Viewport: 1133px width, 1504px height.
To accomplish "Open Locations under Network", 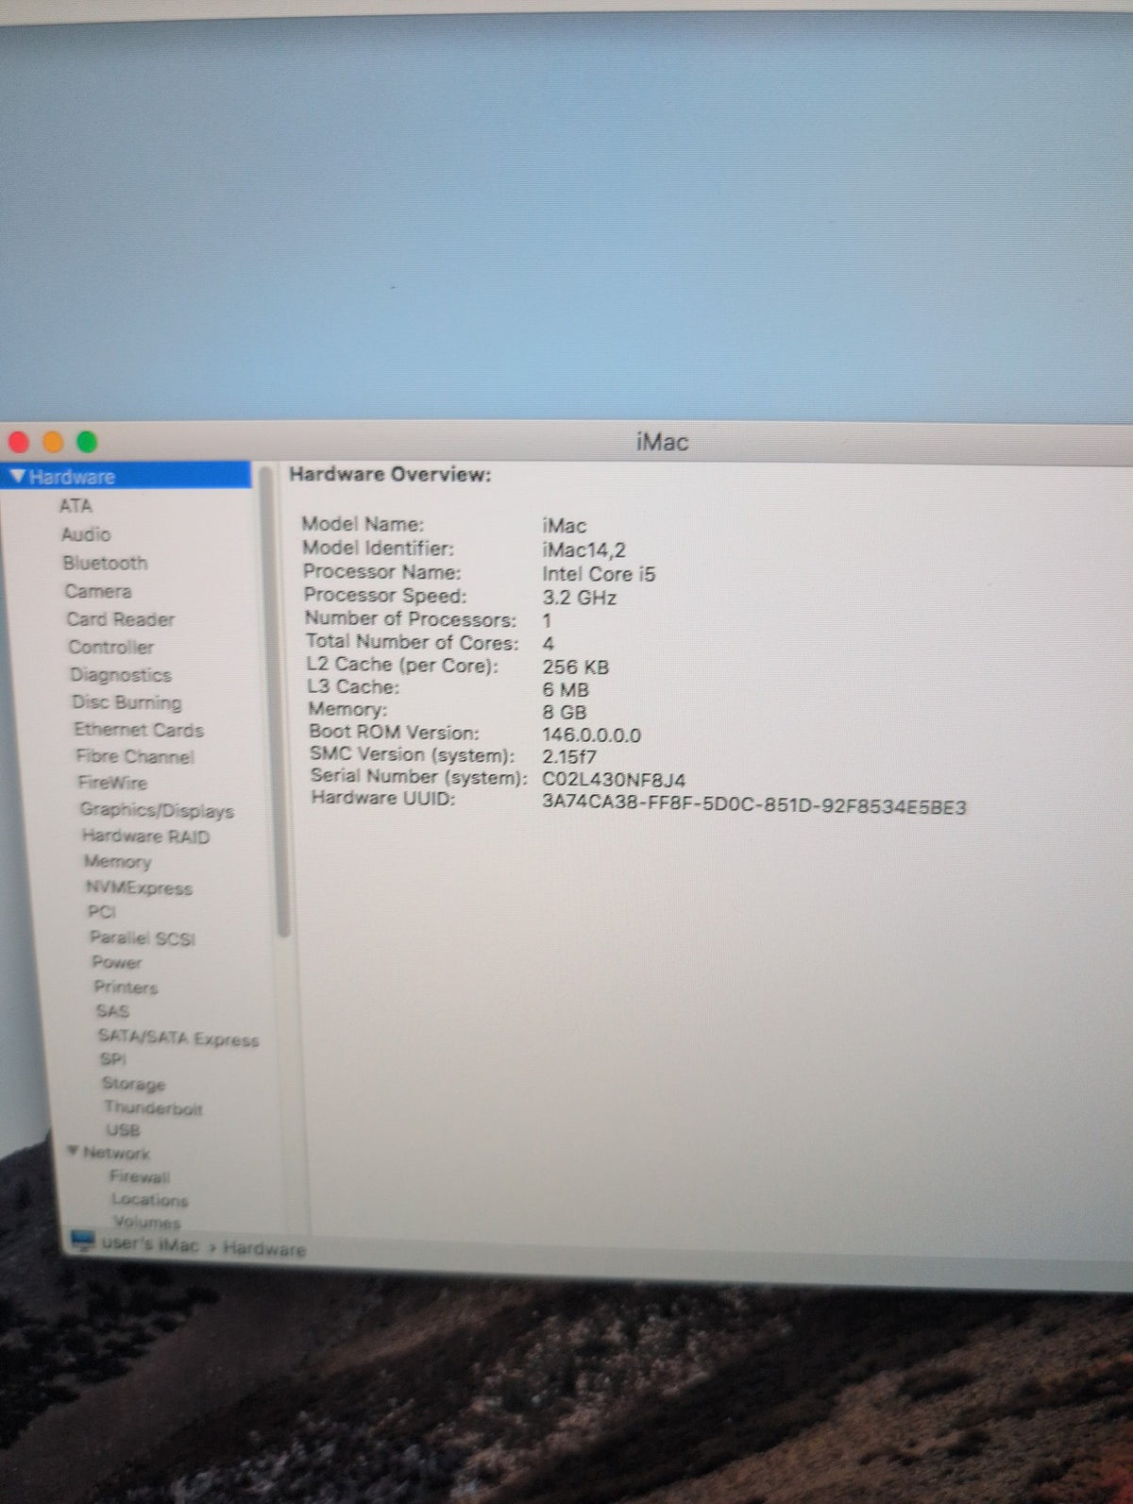I will (149, 1199).
